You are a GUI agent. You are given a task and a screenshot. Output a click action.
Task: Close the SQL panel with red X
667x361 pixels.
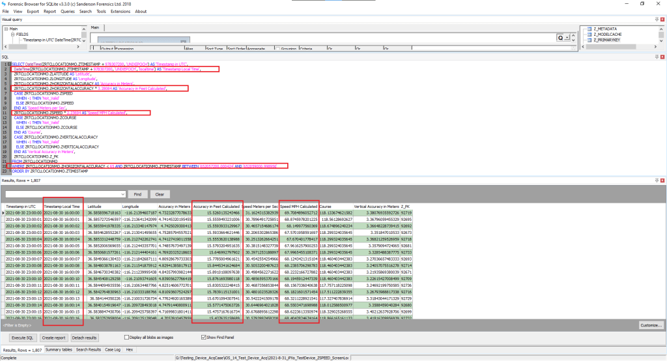pyautogui.click(x=662, y=57)
